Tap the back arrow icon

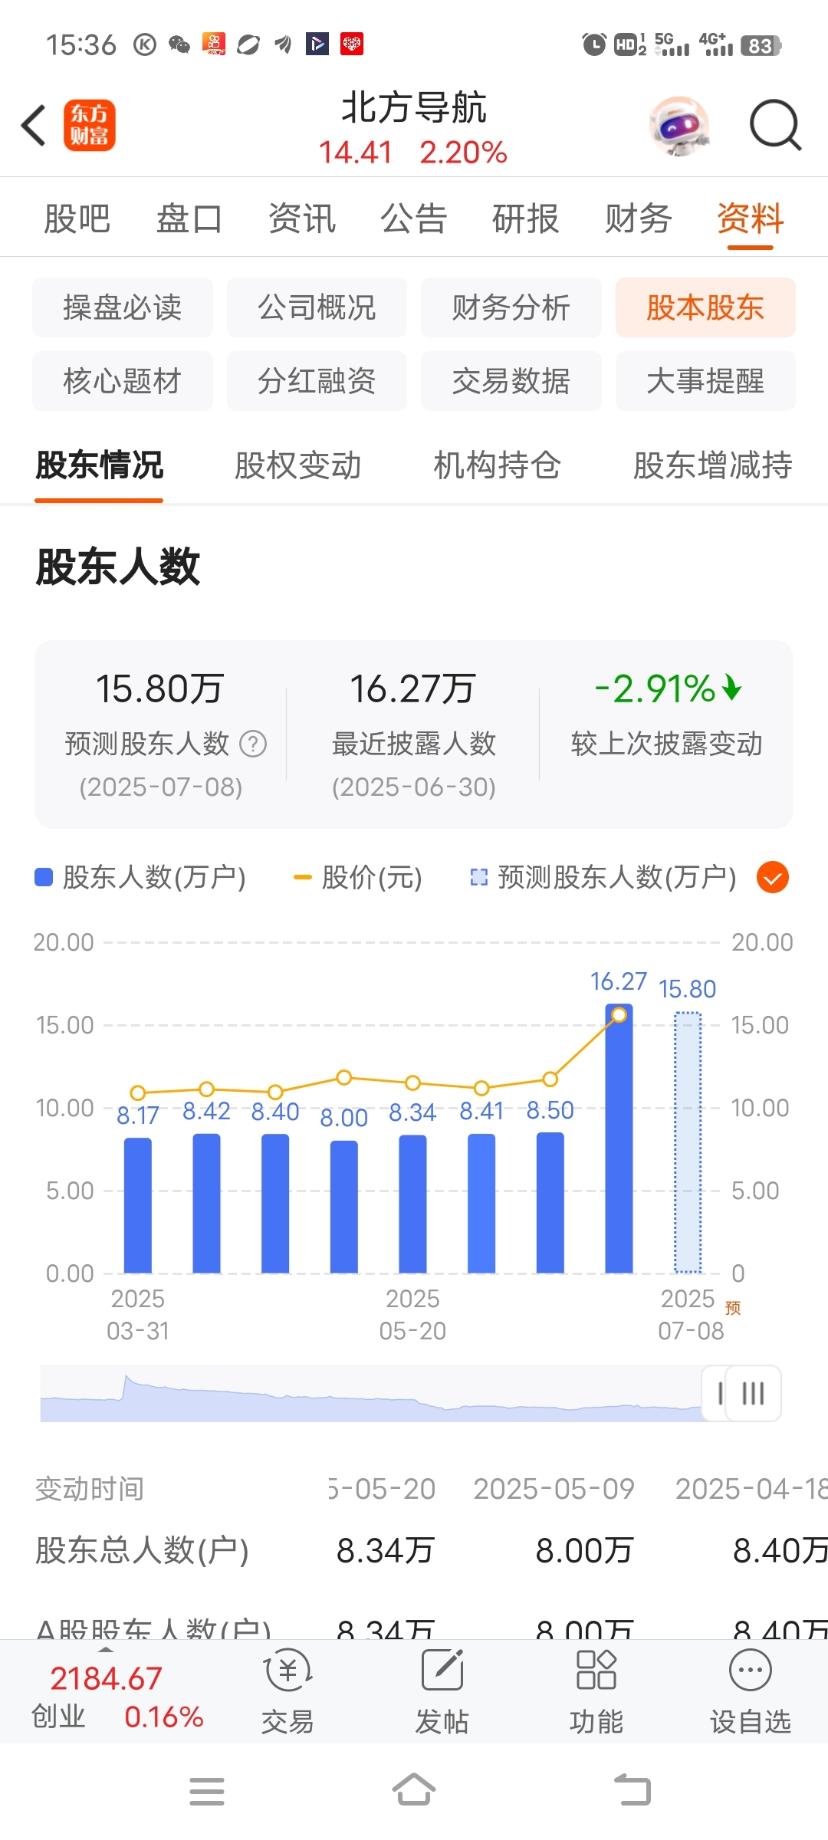34,125
